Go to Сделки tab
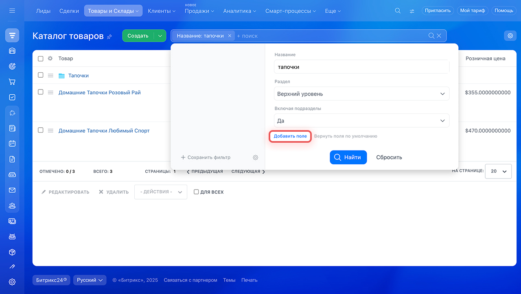 69,11
